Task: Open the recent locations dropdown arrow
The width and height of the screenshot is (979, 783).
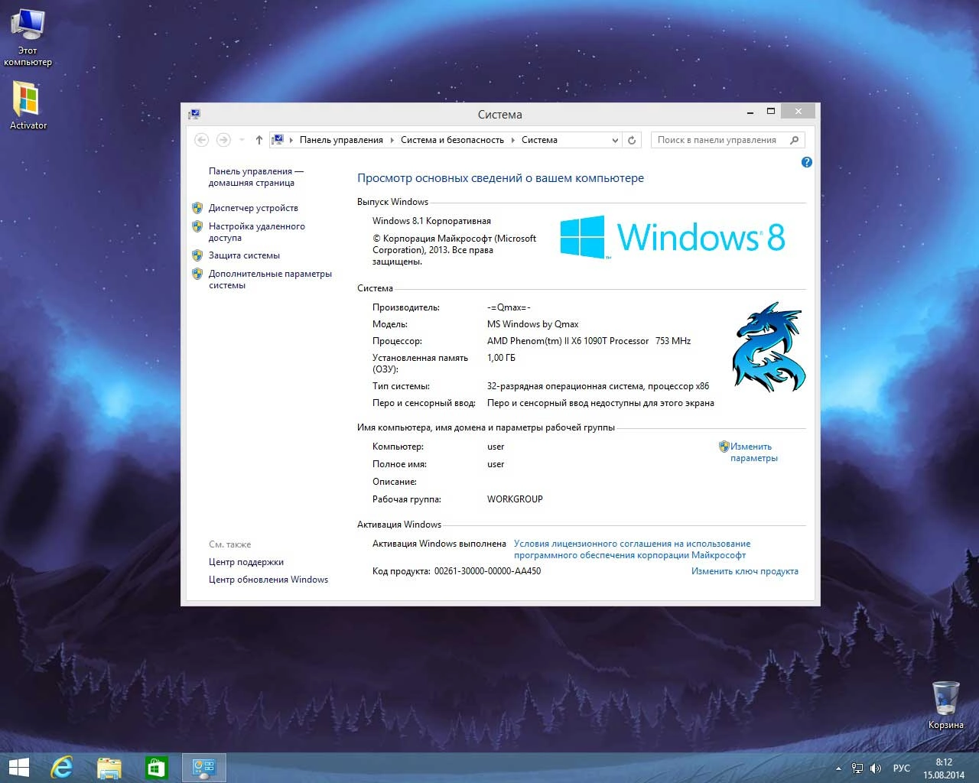Action: tap(242, 140)
